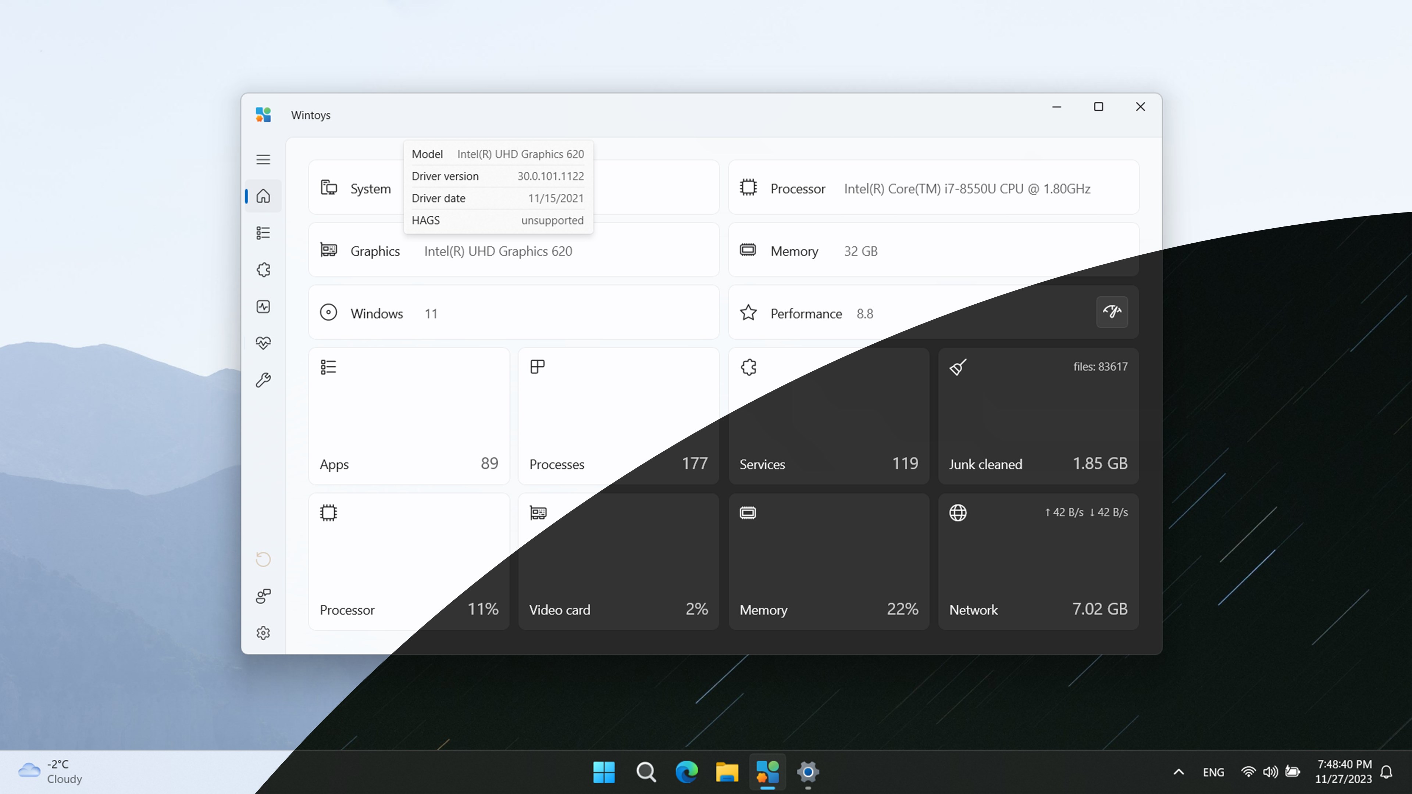The width and height of the screenshot is (1412, 794).
Task: Open the Wintoys settings gear
Action: point(263,633)
